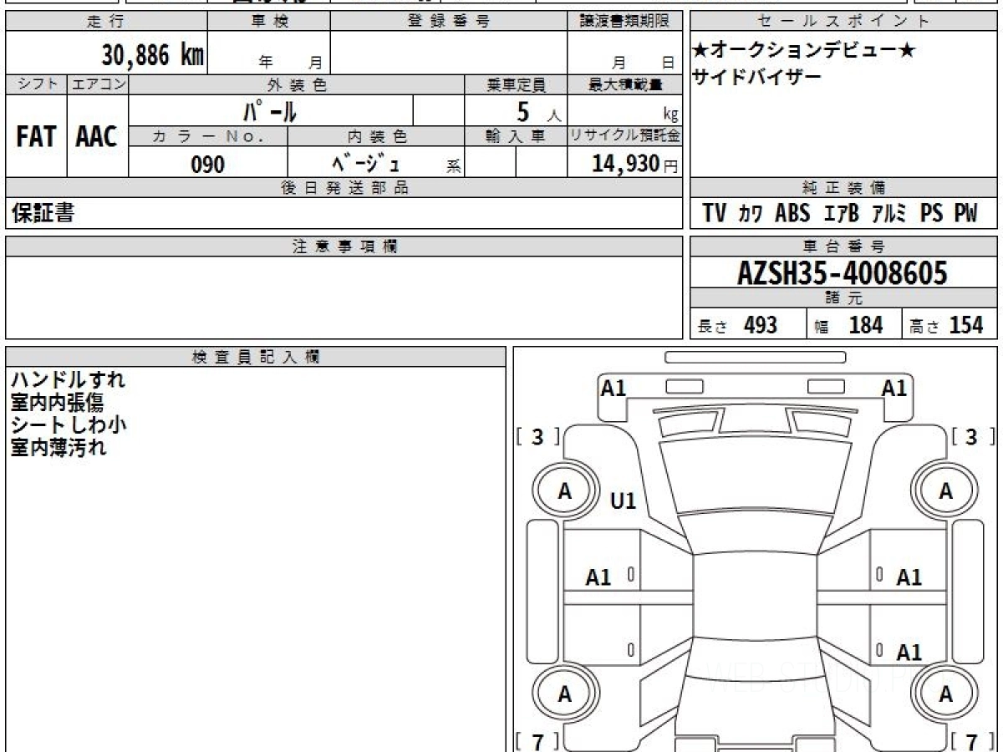Select color number 090 field
The image size is (1003, 752).
tap(207, 165)
